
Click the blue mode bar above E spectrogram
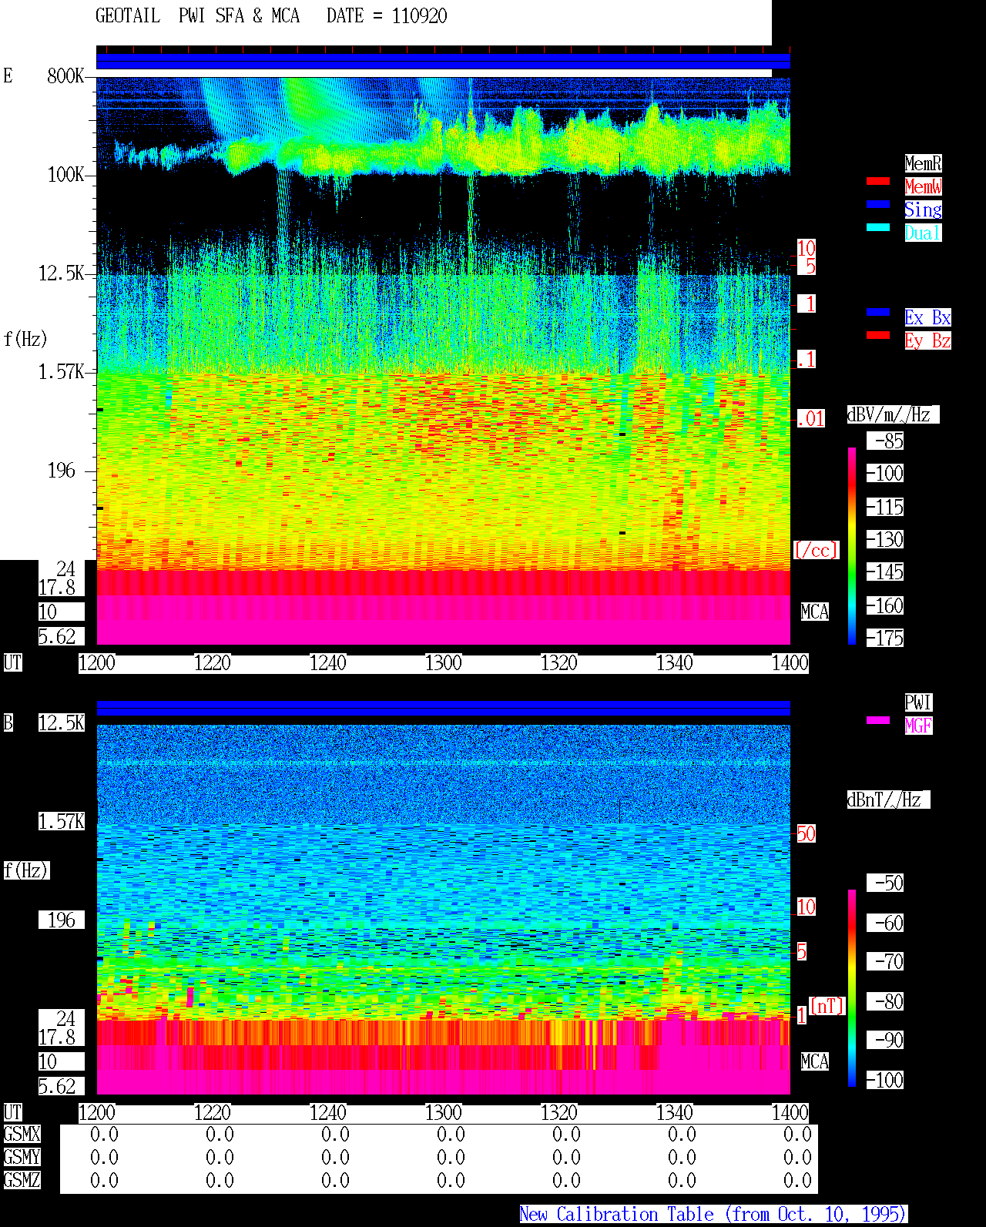click(x=443, y=62)
